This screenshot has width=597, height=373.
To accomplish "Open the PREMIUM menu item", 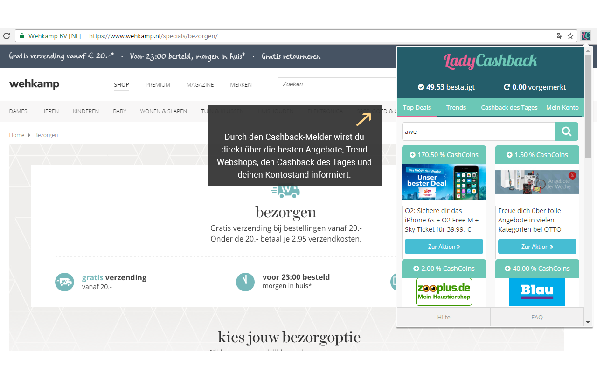I will point(158,85).
